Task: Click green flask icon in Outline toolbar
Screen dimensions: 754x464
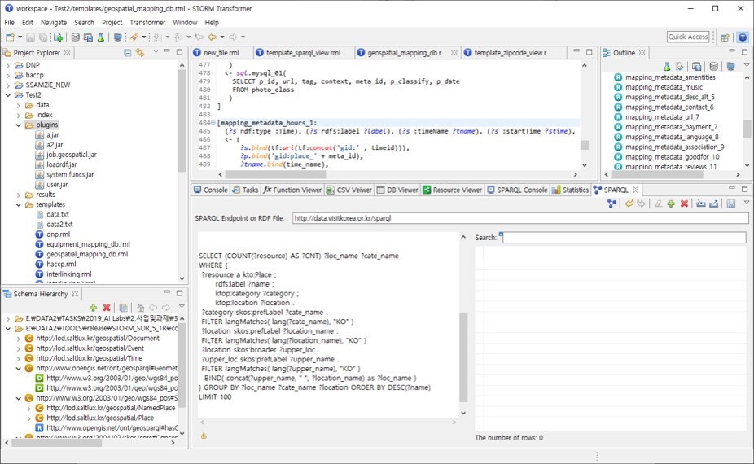Action: coord(667,67)
